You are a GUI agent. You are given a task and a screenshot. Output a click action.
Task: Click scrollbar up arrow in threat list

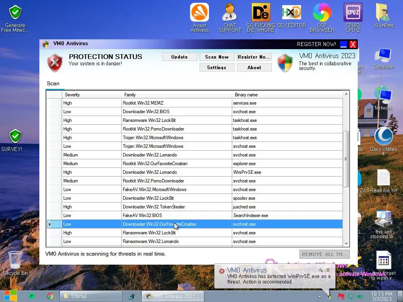pos(346,94)
